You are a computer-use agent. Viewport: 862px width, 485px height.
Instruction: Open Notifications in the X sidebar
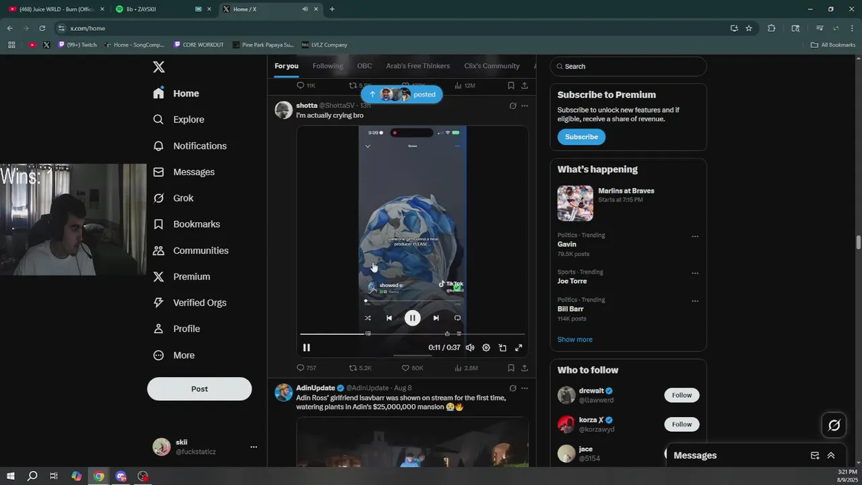tap(190, 145)
